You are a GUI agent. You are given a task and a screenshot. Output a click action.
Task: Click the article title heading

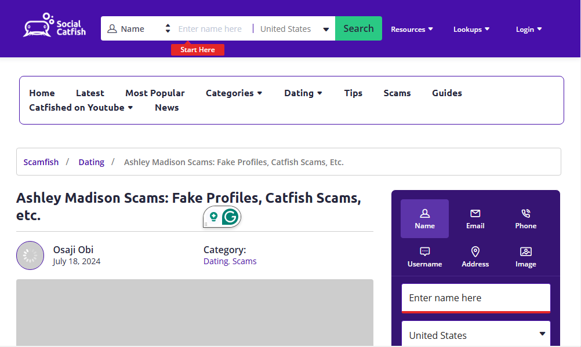(x=188, y=207)
